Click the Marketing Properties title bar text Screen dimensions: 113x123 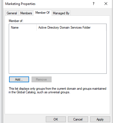(x=20, y=4)
